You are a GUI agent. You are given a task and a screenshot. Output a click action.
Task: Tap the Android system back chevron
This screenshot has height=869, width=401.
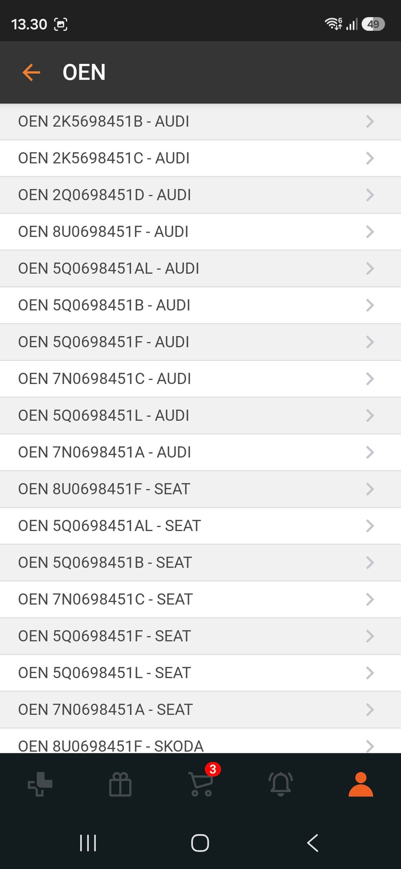pyautogui.click(x=312, y=843)
